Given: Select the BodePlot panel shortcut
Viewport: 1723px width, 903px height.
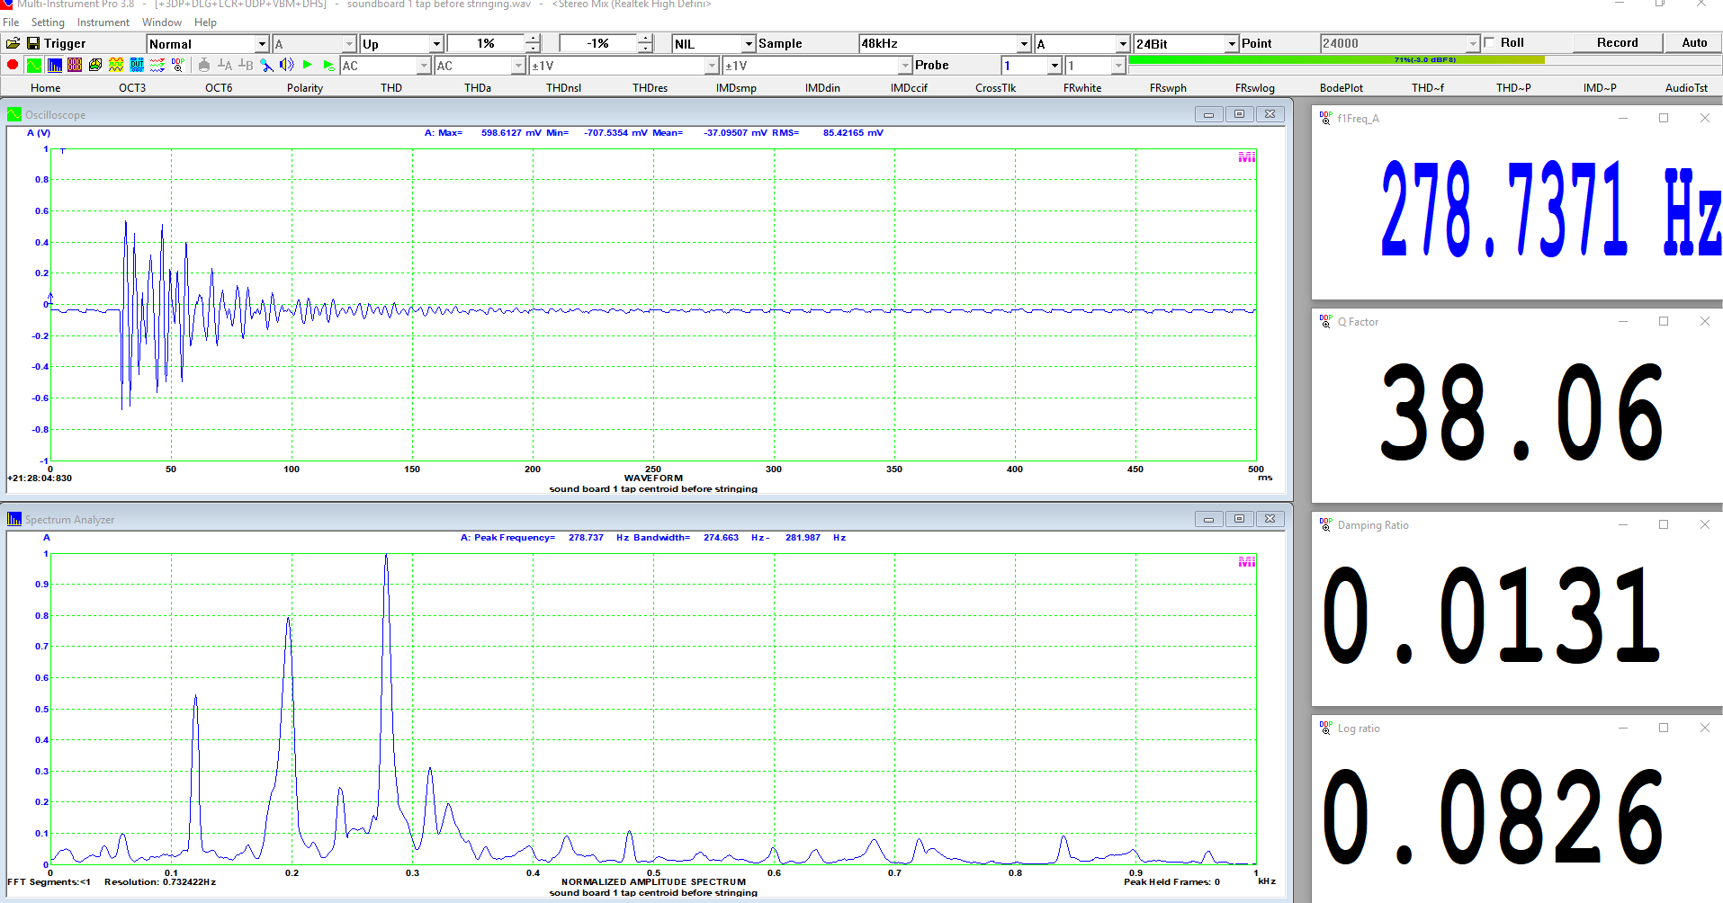Looking at the screenshot, I should 1341,87.
